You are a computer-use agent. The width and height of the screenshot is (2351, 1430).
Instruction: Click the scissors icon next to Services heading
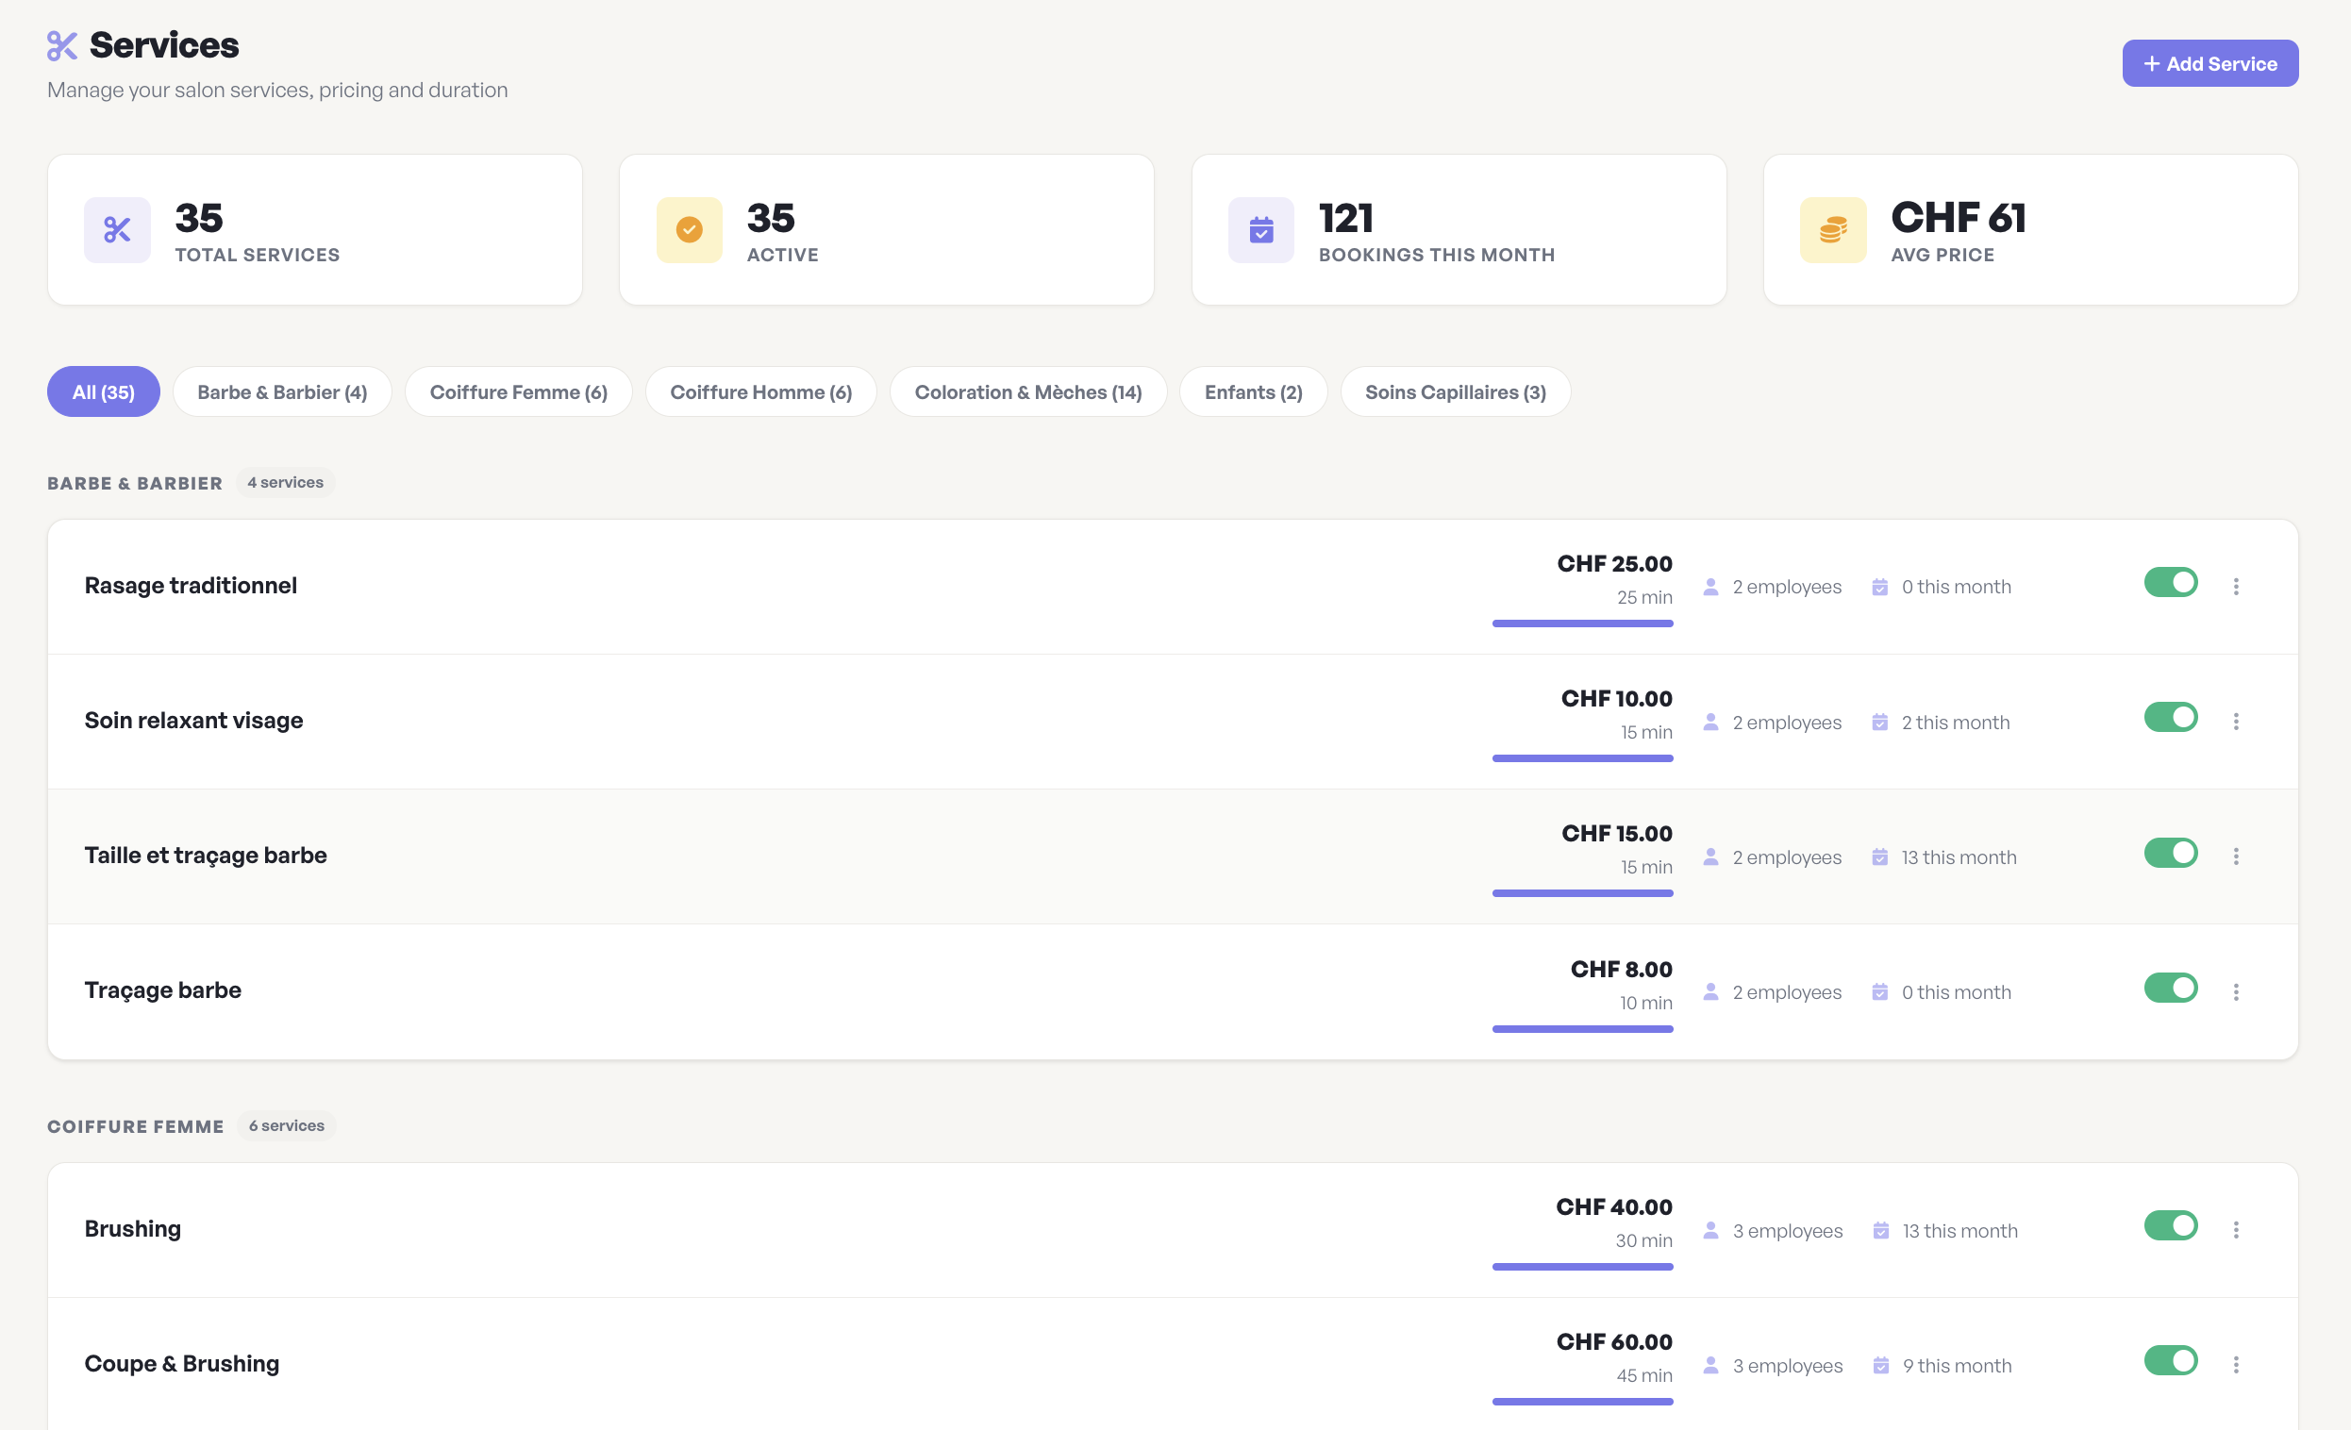point(61,44)
